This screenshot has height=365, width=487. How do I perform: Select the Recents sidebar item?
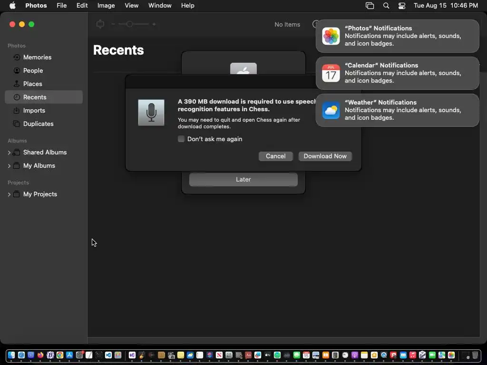(44, 97)
